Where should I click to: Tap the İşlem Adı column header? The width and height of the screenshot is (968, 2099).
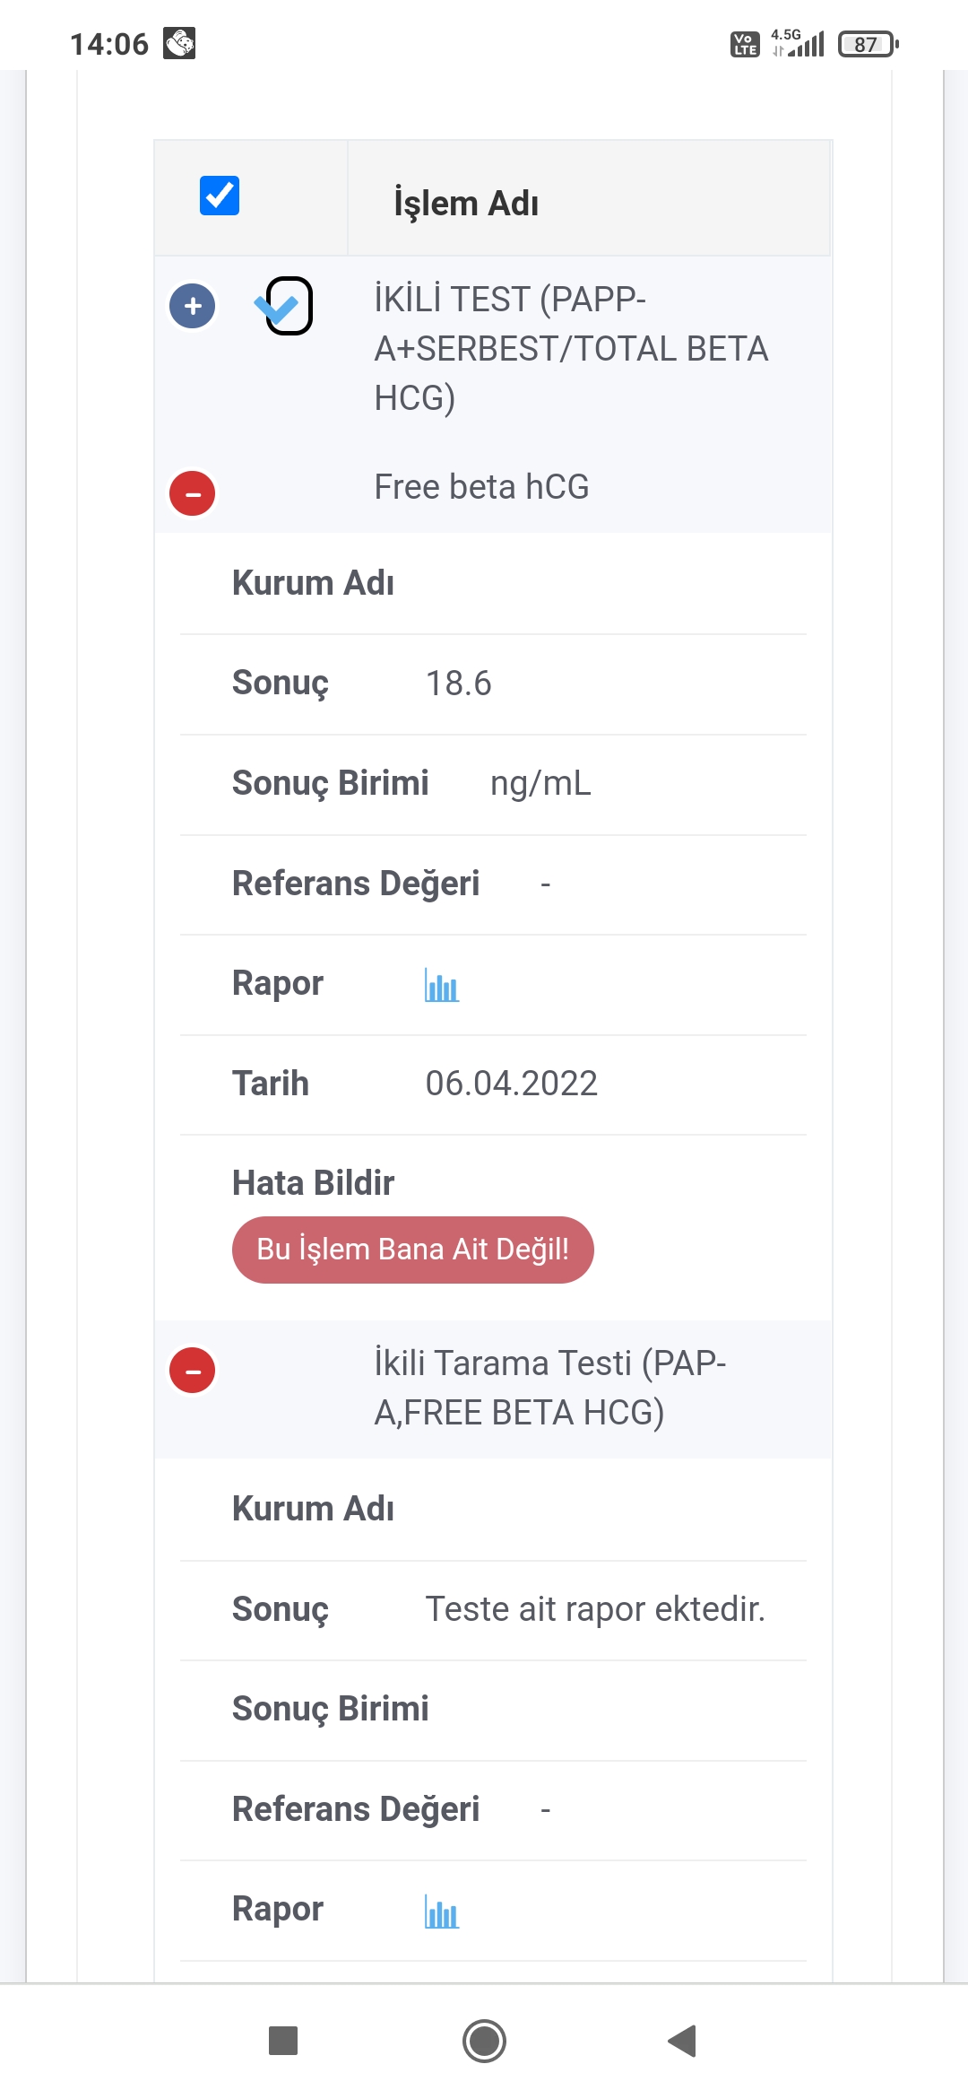click(466, 203)
